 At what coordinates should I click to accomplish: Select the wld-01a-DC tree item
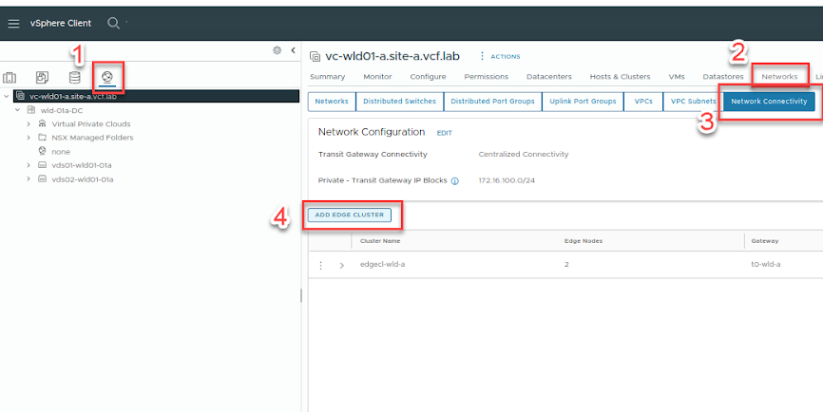62,111
